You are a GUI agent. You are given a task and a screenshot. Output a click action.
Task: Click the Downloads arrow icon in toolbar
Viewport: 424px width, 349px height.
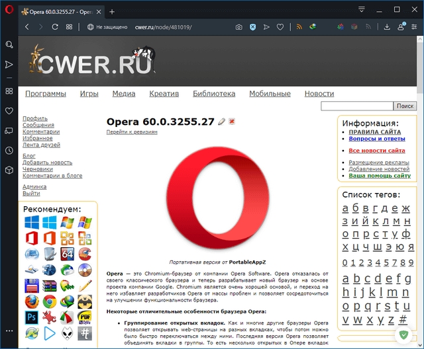coord(386,27)
